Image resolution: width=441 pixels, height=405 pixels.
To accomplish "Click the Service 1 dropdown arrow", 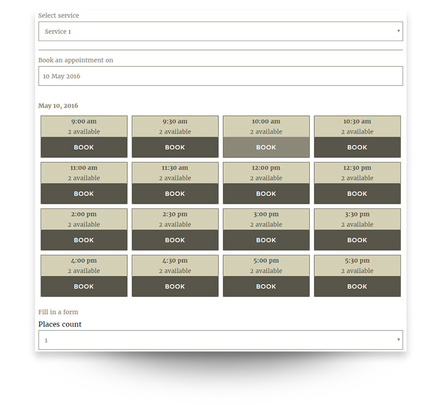I will pos(398,31).
